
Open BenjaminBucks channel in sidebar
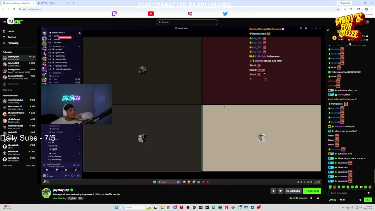(18, 77)
